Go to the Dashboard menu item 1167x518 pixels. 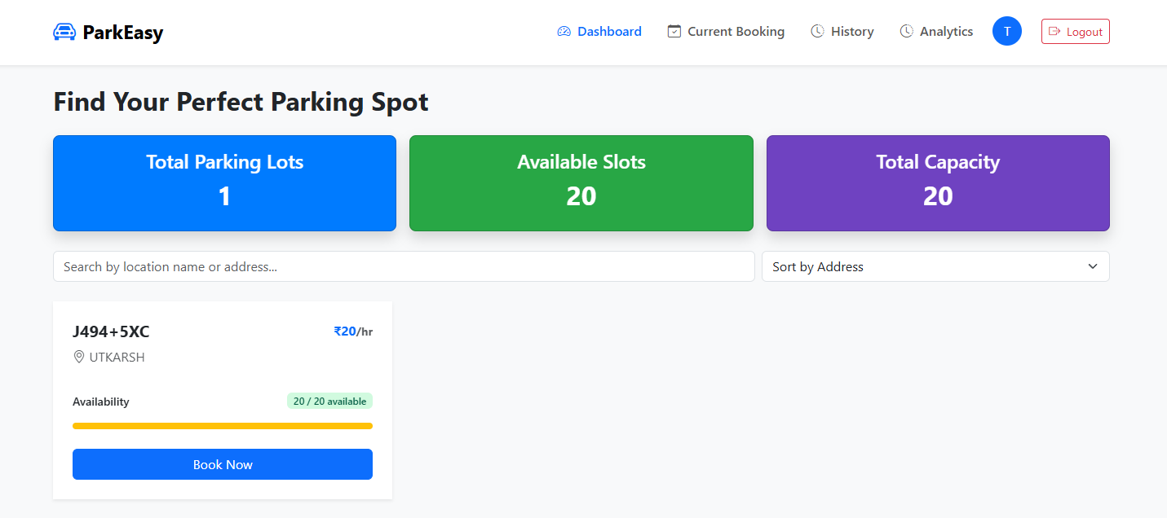609,32
